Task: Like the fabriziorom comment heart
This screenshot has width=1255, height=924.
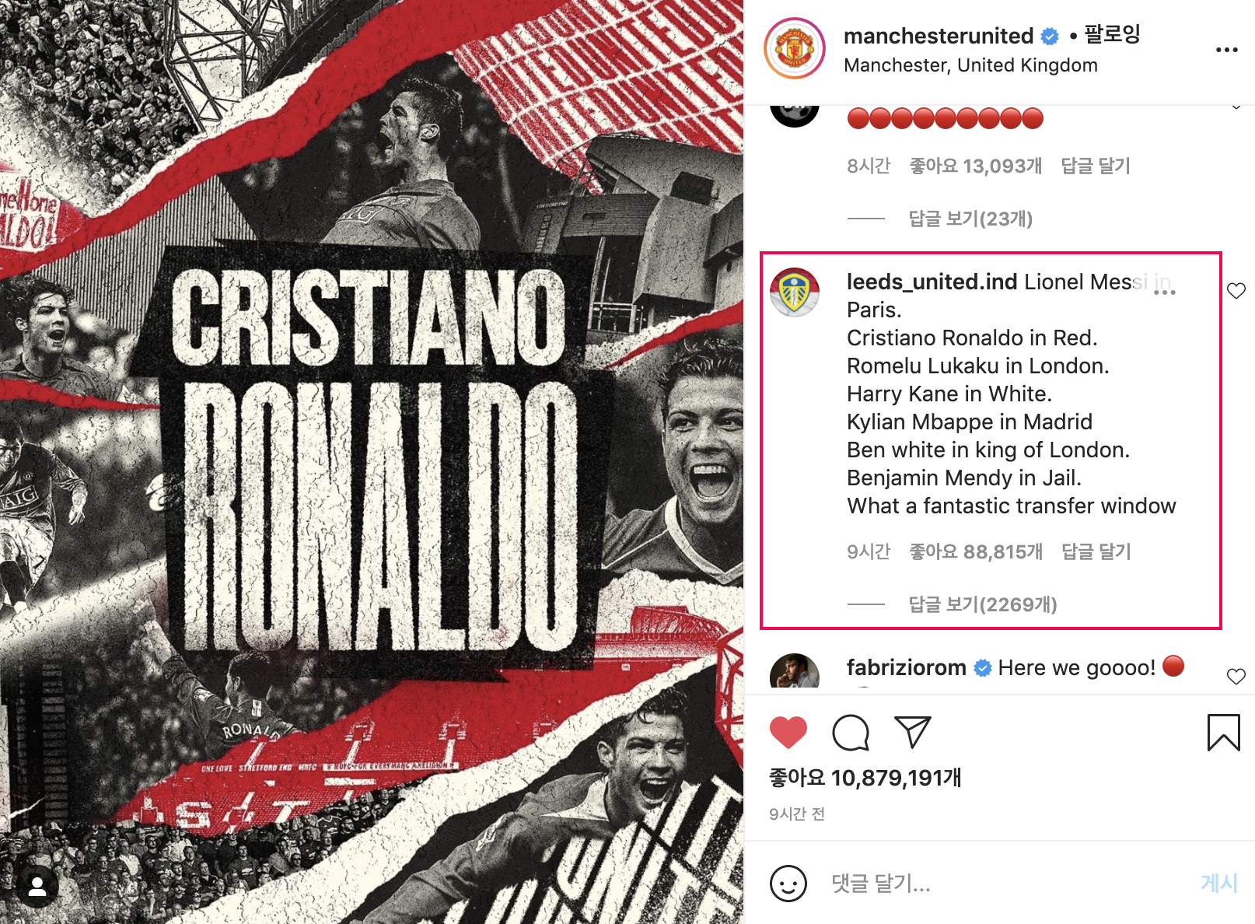Action: (x=1236, y=677)
